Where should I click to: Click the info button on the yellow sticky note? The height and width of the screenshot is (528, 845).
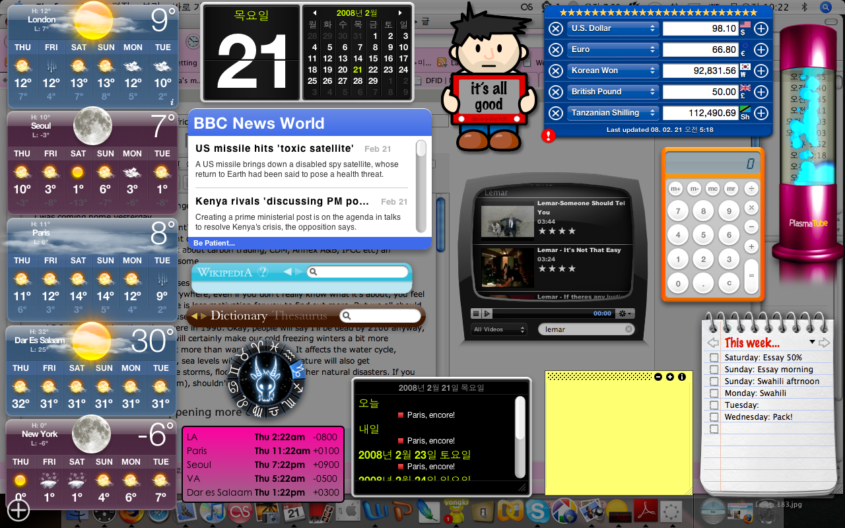point(682,377)
